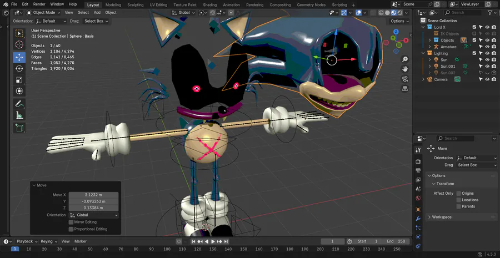Open World properties tab
Screen dimensions: 500x258
[418, 198]
